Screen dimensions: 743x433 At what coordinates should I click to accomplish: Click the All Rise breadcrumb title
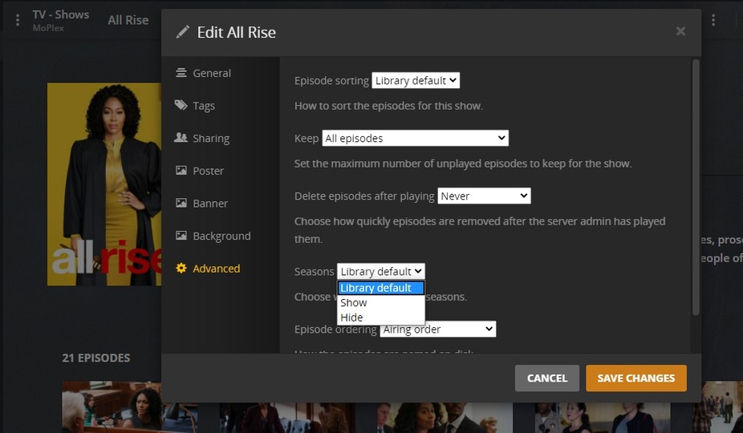pyautogui.click(x=128, y=20)
